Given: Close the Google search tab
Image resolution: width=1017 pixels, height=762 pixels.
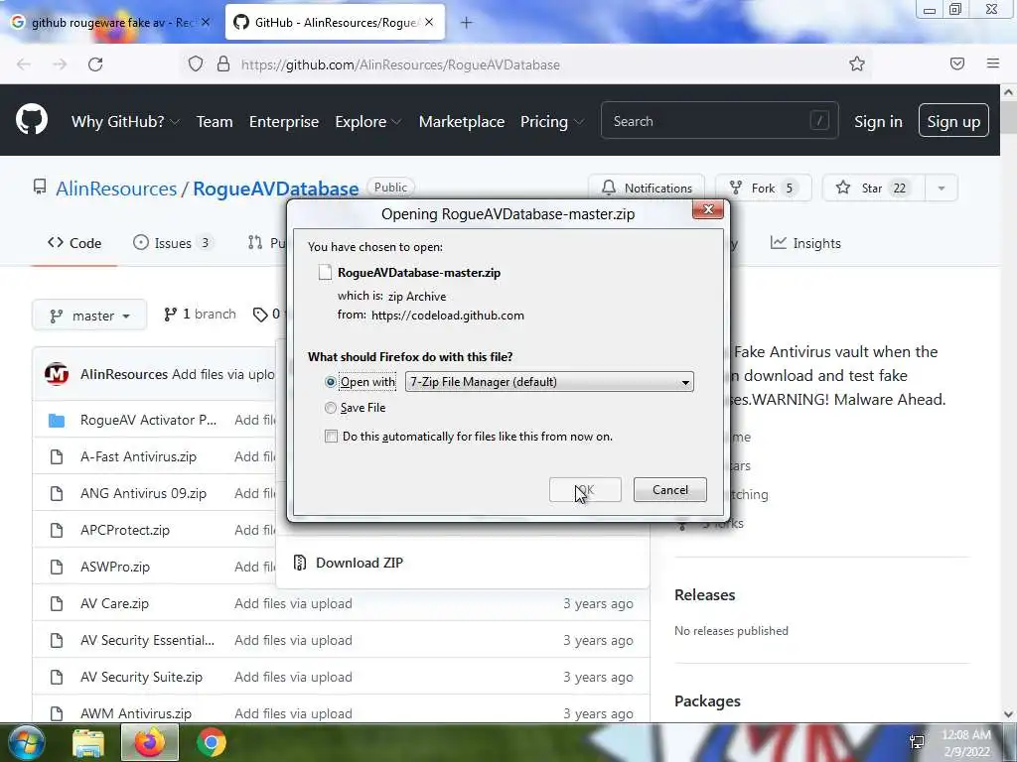Looking at the screenshot, I should 205,22.
